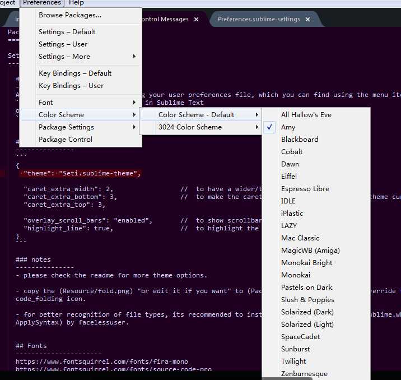The image size is (401, 380).
Task: Click the "caret_extra_top": 3 line
Action: (x=64, y=205)
